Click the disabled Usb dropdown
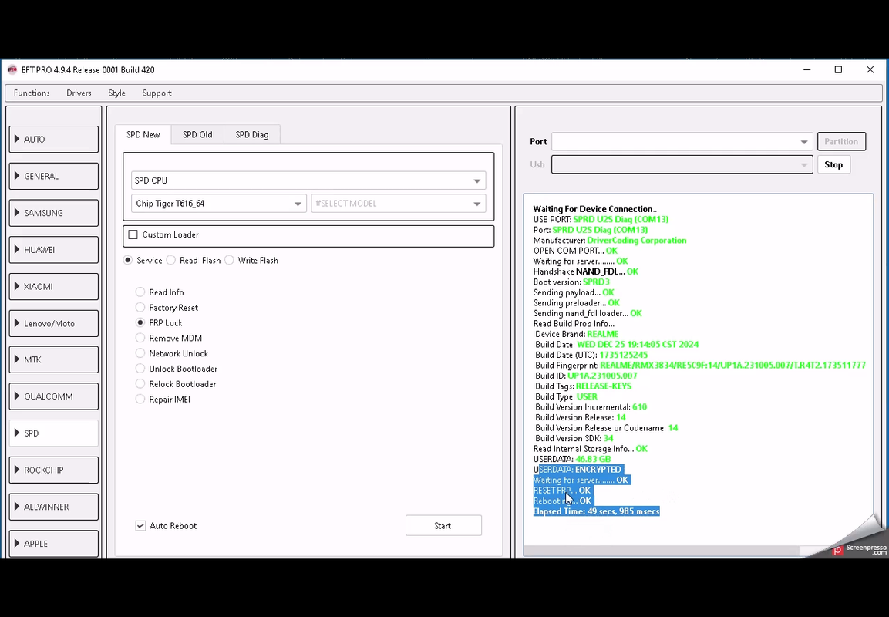Image resolution: width=889 pixels, height=617 pixels. tap(682, 164)
